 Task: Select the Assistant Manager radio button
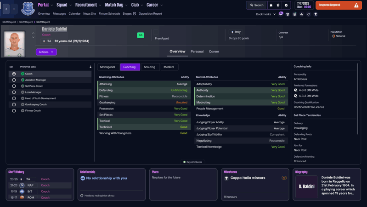(14, 80)
